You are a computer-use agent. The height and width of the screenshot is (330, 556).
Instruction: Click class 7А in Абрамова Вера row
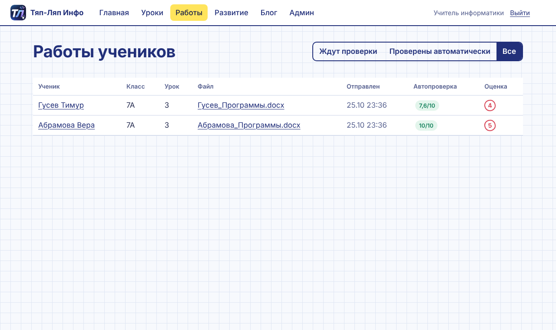[x=131, y=125]
